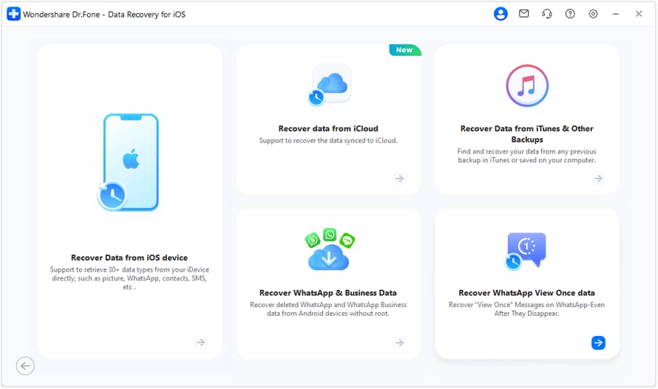Click arrow on Recover data from iCloud card
658x389 pixels.
click(x=400, y=179)
